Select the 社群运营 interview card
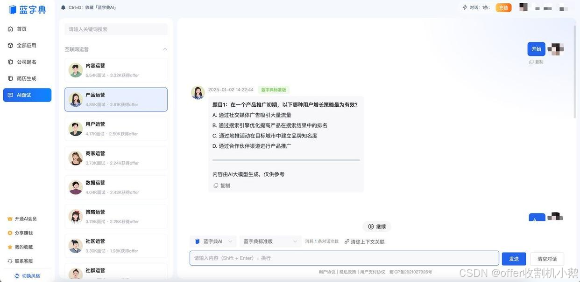The height and width of the screenshot is (282, 580). point(116,272)
